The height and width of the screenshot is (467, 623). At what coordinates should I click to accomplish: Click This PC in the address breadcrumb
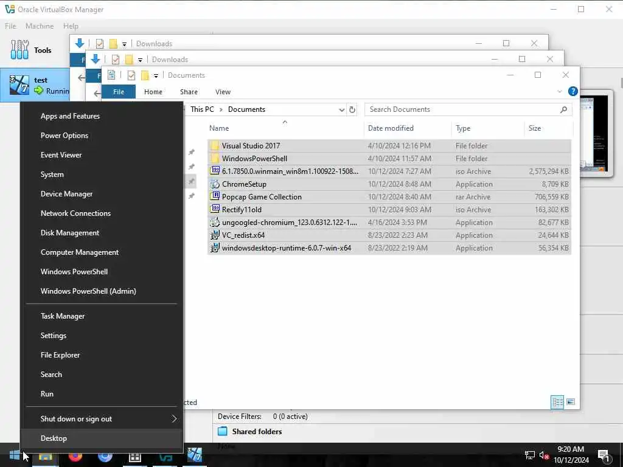(x=202, y=109)
